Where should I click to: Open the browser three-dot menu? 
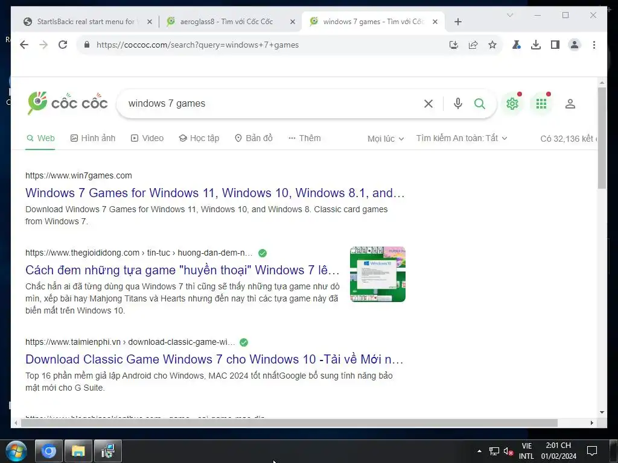click(x=594, y=45)
